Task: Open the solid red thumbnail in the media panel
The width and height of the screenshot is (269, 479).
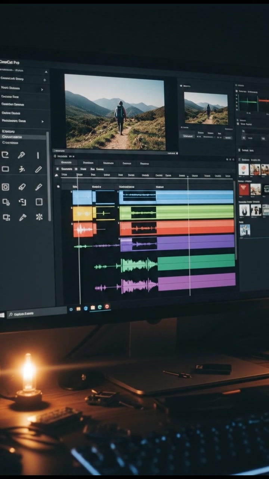Action: click(x=244, y=189)
